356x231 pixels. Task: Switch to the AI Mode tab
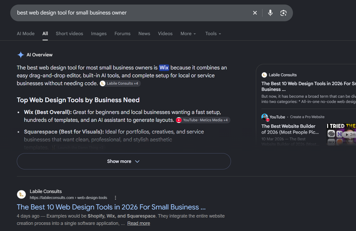click(26, 34)
